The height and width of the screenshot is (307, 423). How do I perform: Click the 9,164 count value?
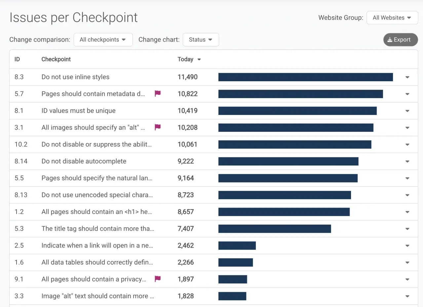(x=186, y=178)
